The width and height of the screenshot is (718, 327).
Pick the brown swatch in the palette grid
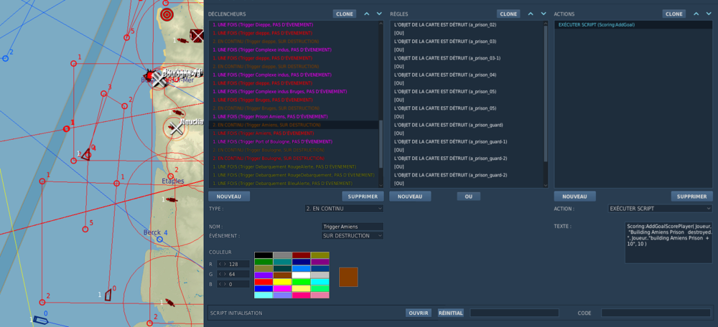282,275
